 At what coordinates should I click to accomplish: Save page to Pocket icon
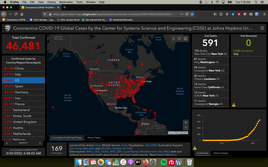tap(187, 14)
